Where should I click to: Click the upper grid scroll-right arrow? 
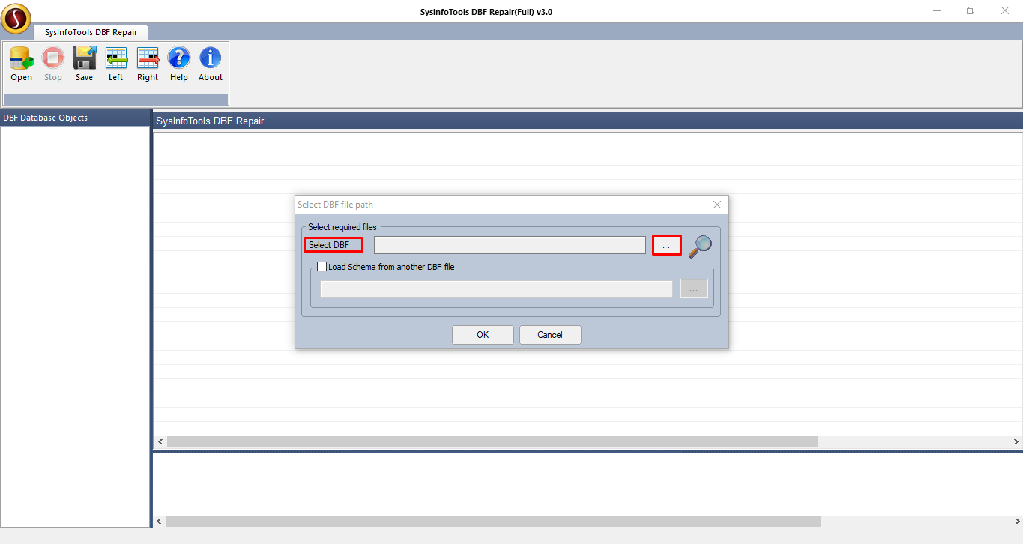pyautogui.click(x=1016, y=442)
